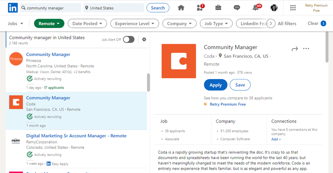Click Coda company name in details header
This screenshot has width=333, height=173.
click(x=209, y=56)
